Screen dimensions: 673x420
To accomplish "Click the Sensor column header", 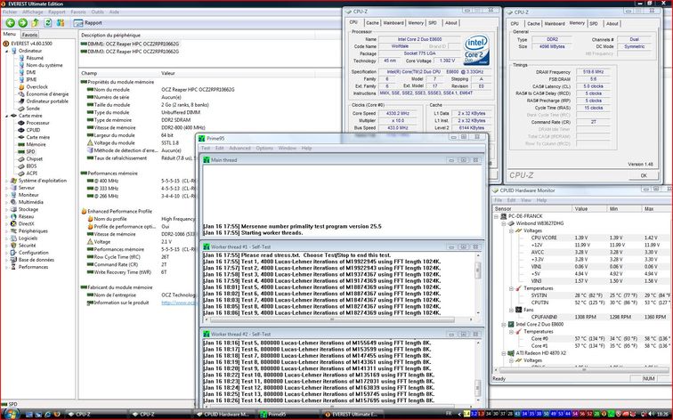I will (x=532, y=209).
